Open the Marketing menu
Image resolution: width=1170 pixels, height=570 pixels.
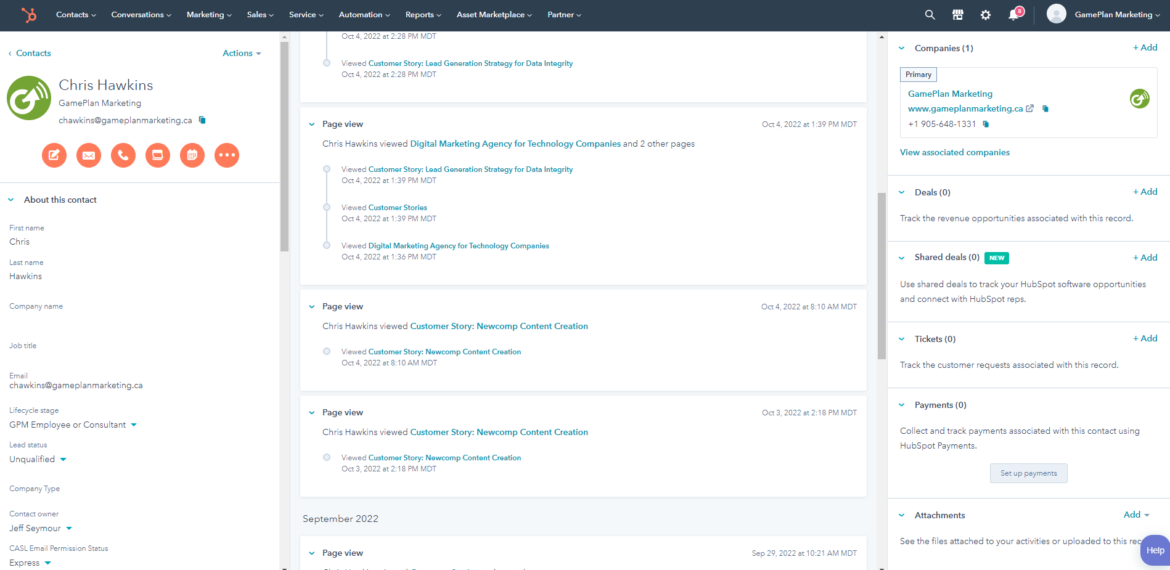209,15
